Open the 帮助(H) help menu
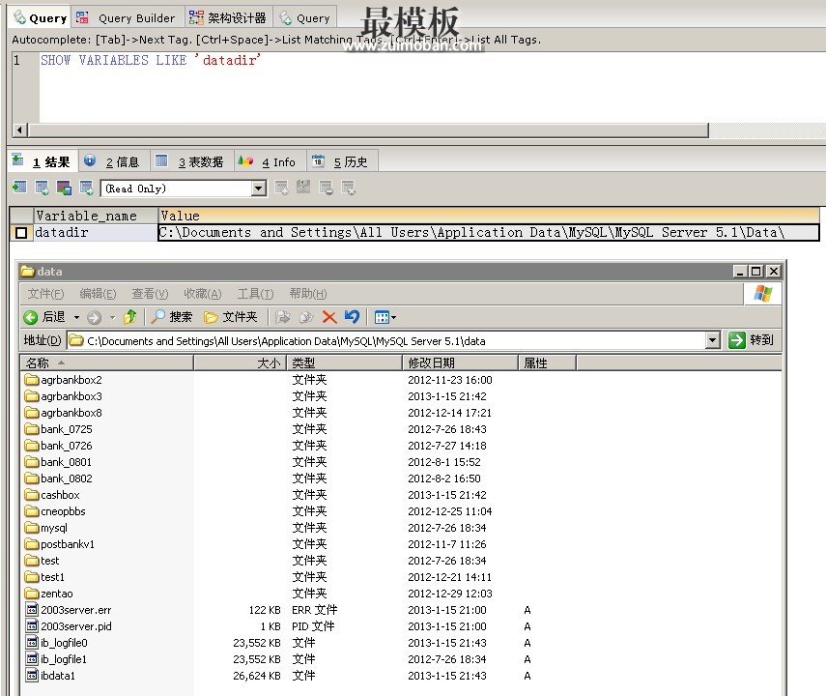 [x=308, y=294]
